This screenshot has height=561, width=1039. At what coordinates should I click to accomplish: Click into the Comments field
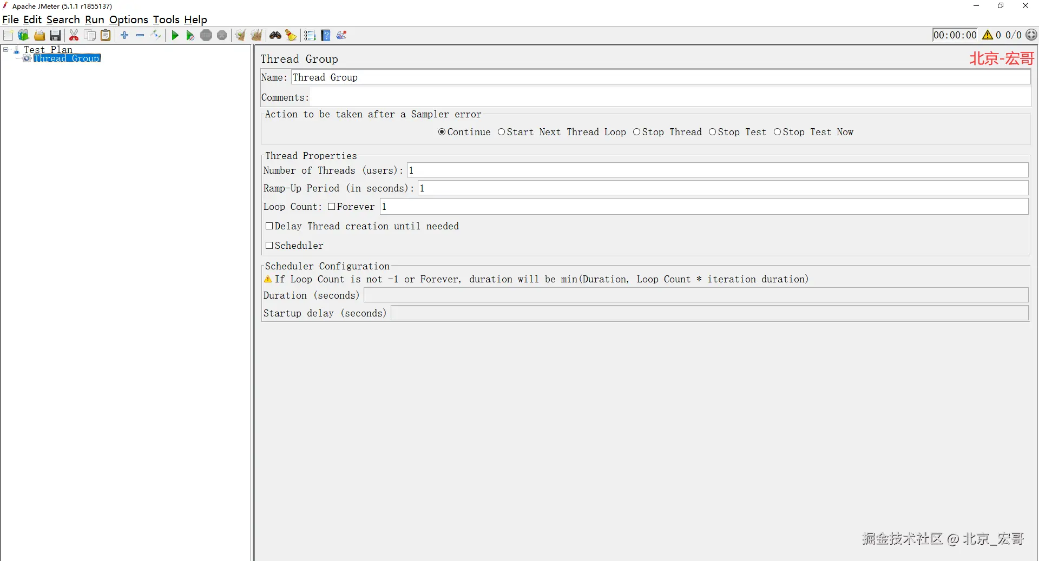point(670,97)
